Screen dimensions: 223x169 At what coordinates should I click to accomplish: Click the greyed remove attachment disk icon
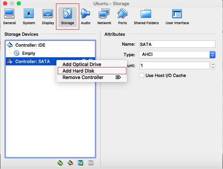click(x=91, y=163)
